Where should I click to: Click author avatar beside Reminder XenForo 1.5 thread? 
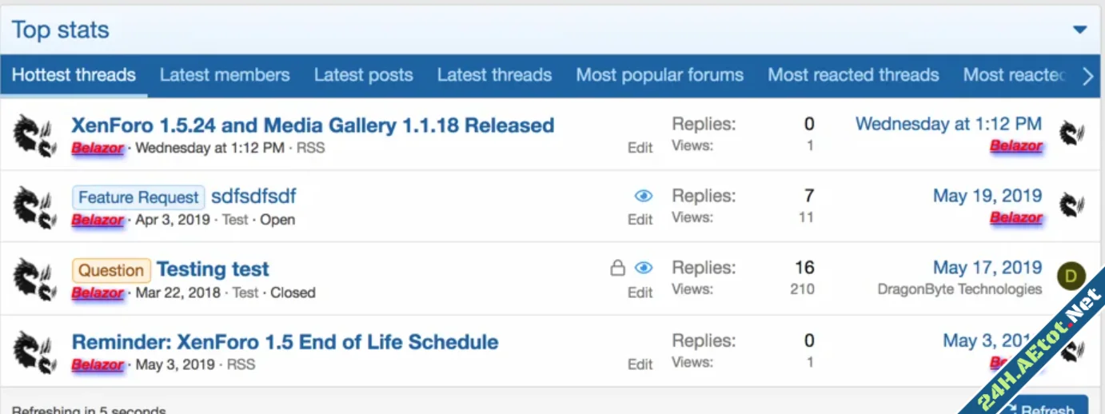33,352
